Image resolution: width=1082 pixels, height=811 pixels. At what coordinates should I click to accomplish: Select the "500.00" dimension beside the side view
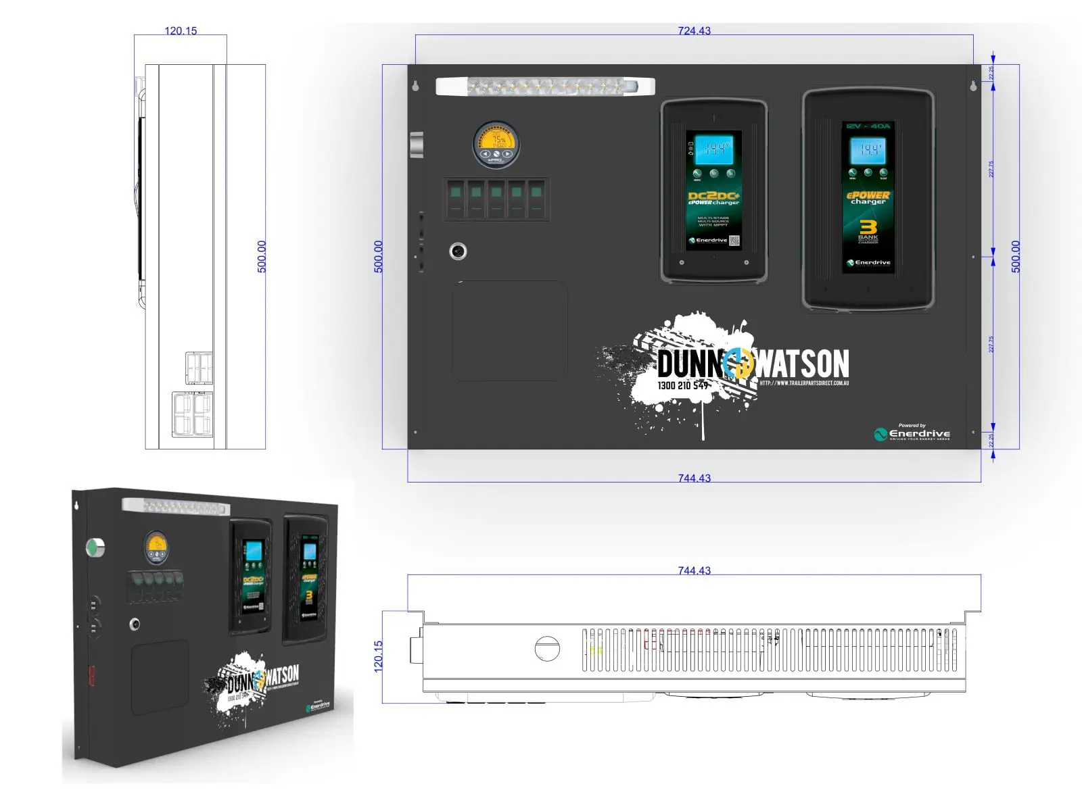262,257
